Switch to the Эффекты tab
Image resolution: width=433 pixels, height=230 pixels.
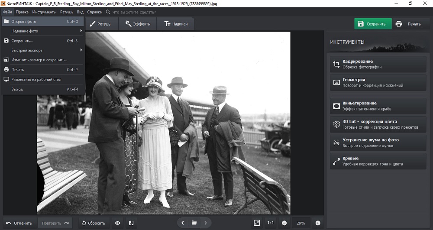[138, 24]
